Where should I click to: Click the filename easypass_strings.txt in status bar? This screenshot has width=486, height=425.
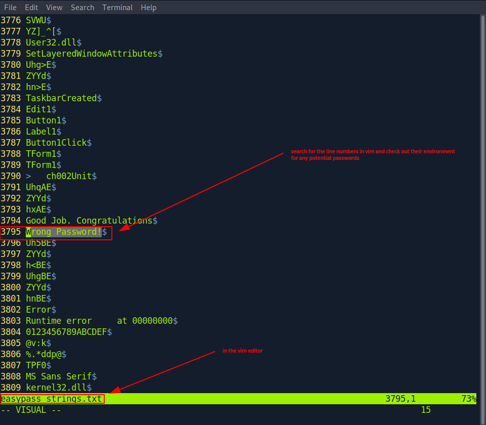pyautogui.click(x=51, y=399)
